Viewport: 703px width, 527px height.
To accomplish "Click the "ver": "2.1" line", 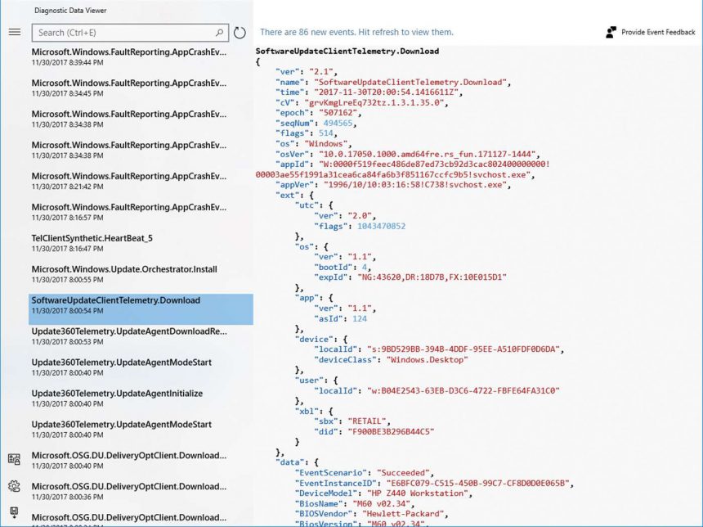I will click(307, 72).
